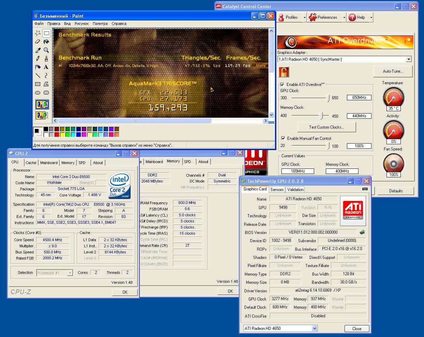The height and width of the screenshot is (337, 424).
Task: Open the Preferences dropdown arrow
Action: coord(344,17)
